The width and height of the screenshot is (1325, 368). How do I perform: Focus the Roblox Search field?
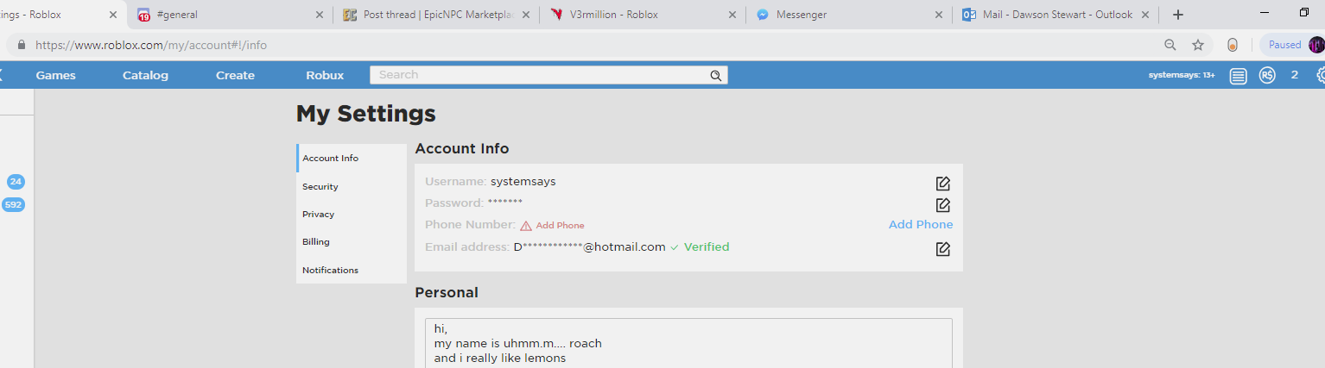click(x=548, y=76)
